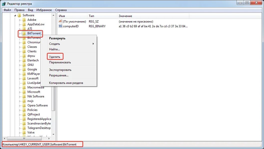This screenshot has width=264, height=149.
Task: Click the (значение не присвоено) cell
Action: 136,22
